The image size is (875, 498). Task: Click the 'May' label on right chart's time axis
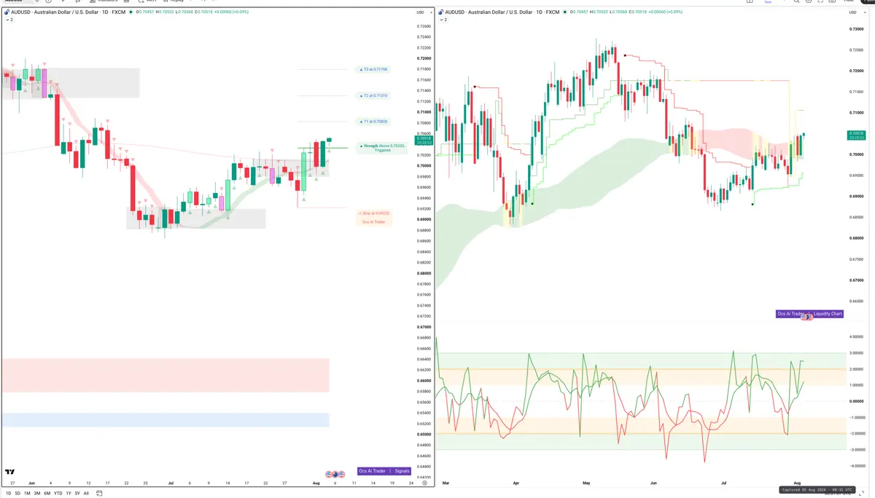tap(586, 483)
